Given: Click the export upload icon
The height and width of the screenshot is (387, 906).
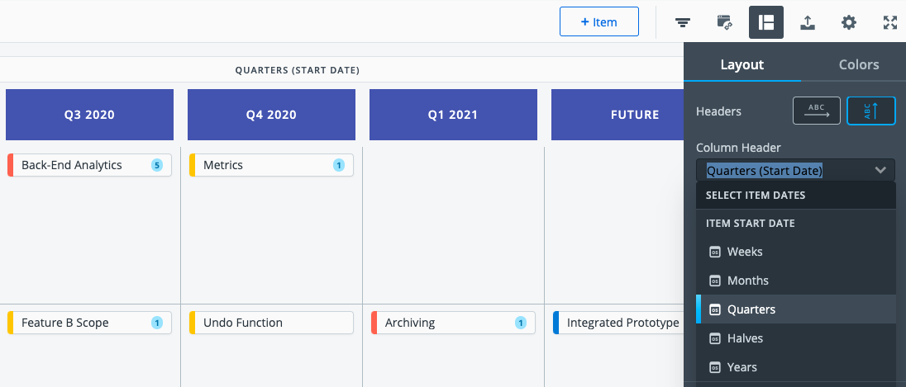Looking at the screenshot, I should pos(807,22).
